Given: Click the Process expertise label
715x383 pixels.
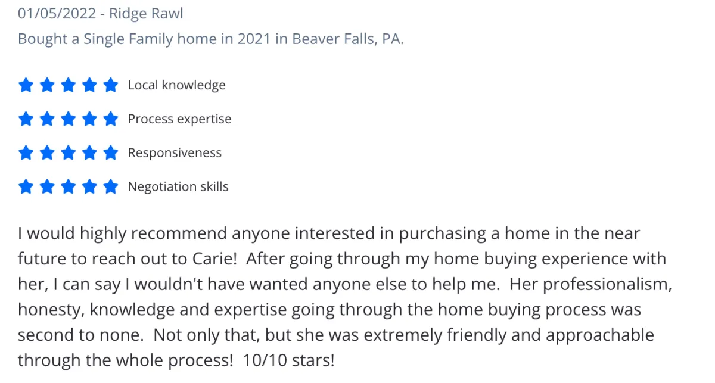Looking at the screenshot, I should pyautogui.click(x=179, y=119).
